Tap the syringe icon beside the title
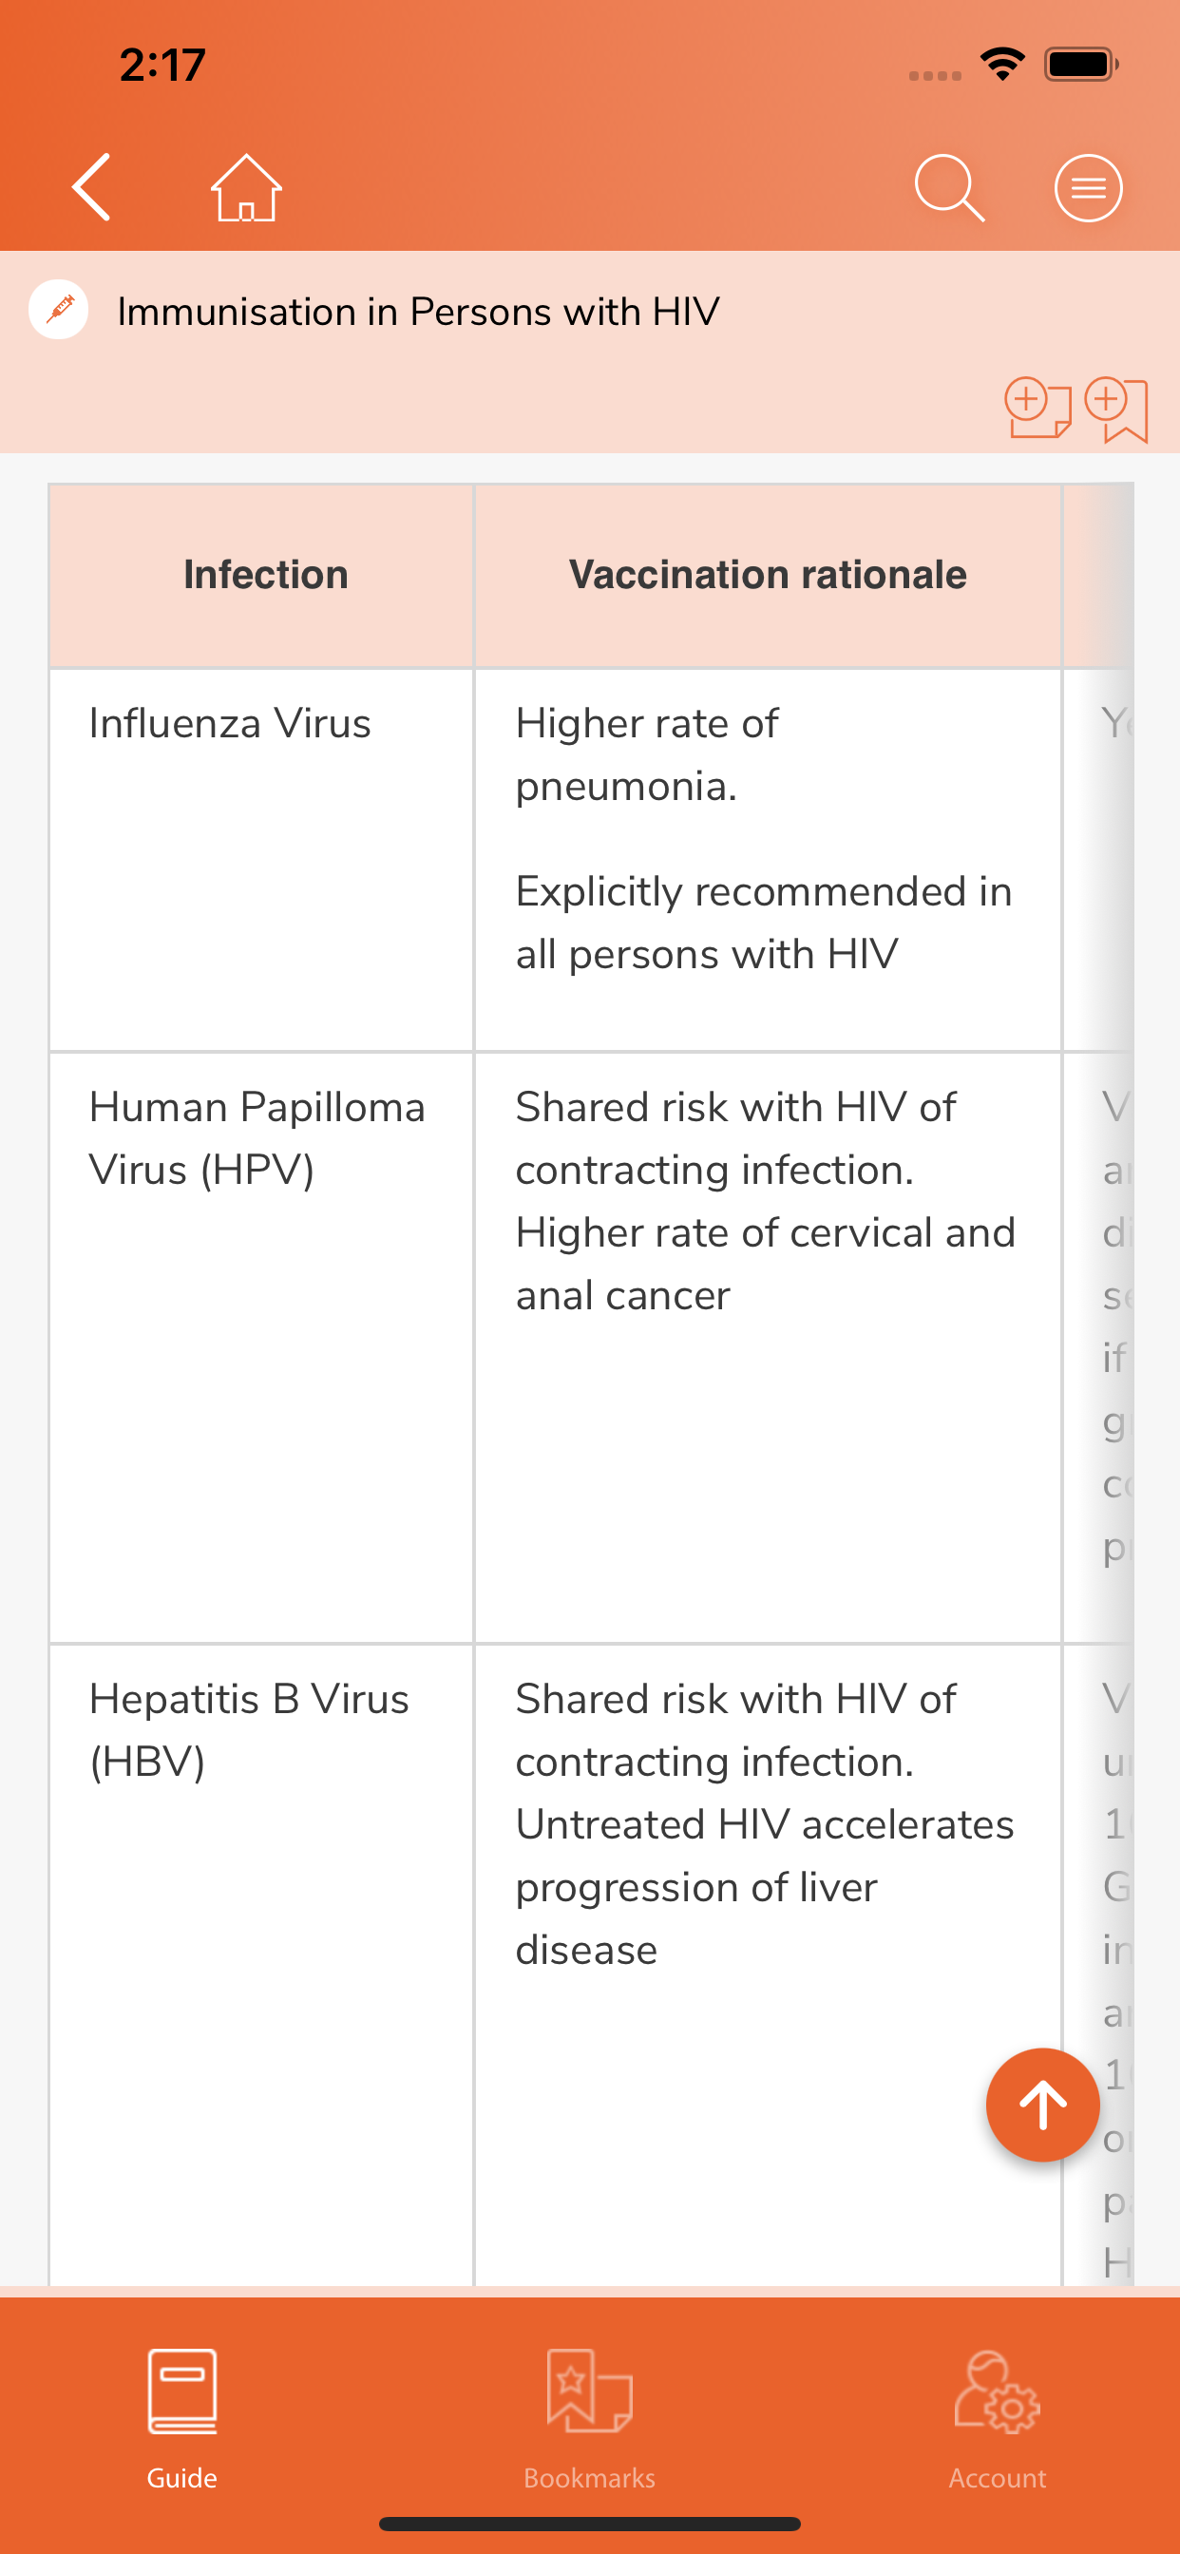 [59, 311]
